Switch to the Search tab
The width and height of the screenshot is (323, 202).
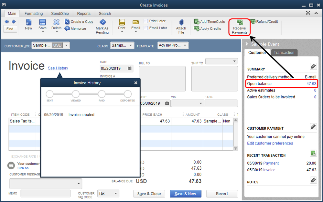pyautogui.click(x=105, y=14)
